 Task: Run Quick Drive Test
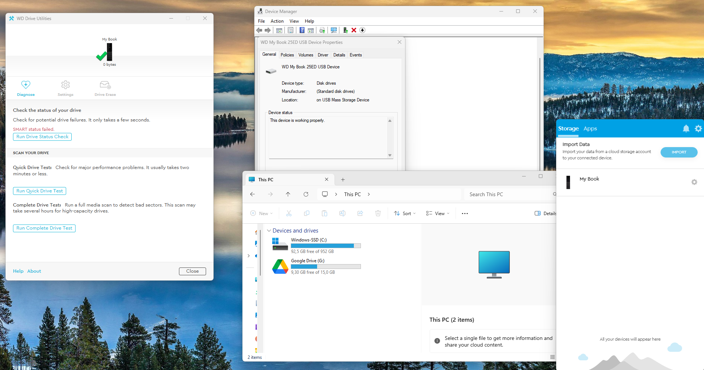tap(39, 191)
